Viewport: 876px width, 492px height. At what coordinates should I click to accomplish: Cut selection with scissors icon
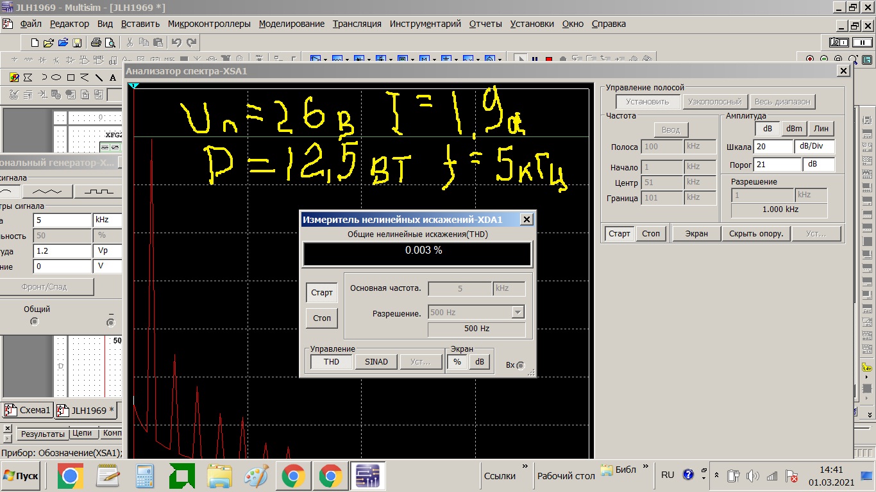coord(130,43)
